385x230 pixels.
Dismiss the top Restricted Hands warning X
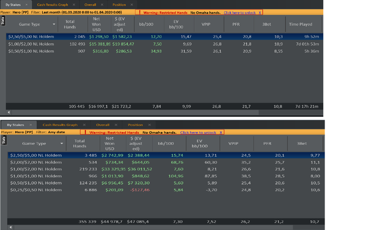pyautogui.click(x=260, y=13)
